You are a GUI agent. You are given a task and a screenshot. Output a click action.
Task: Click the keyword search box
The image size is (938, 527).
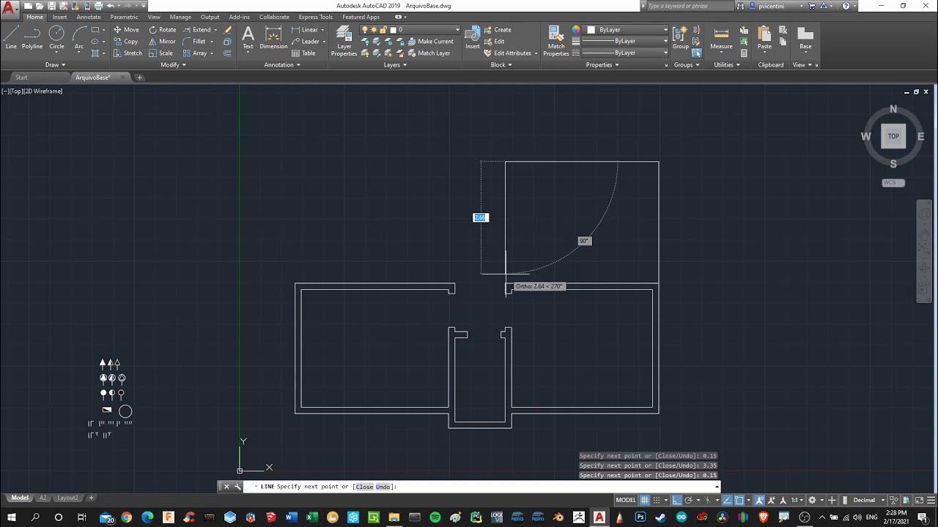(689, 6)
